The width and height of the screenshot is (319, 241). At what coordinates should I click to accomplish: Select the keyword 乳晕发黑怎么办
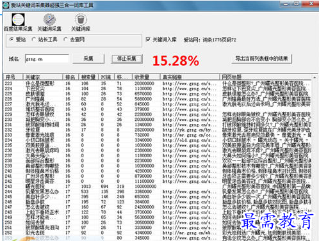pos(42,192)
